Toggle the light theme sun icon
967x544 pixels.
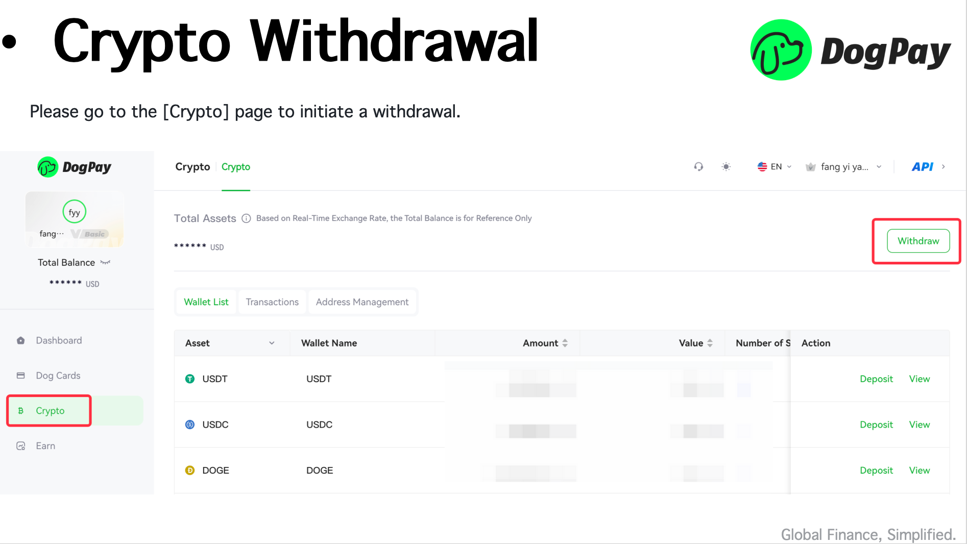726,167
